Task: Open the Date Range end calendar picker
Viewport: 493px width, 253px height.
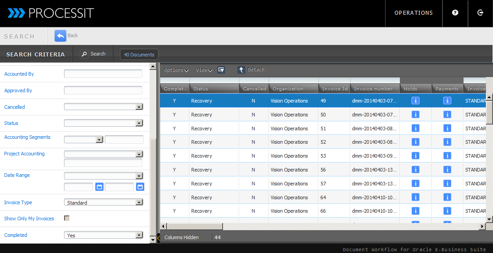Action: tap(140, 187)
